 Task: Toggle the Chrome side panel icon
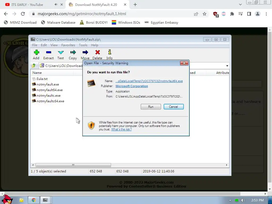[x=249, y=14]
